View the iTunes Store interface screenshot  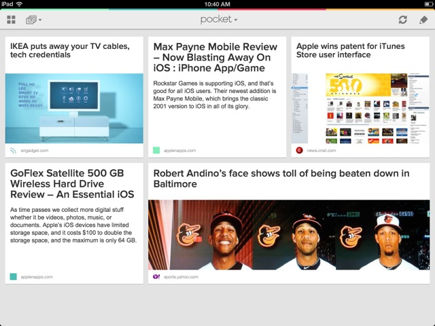pos(360,108)
